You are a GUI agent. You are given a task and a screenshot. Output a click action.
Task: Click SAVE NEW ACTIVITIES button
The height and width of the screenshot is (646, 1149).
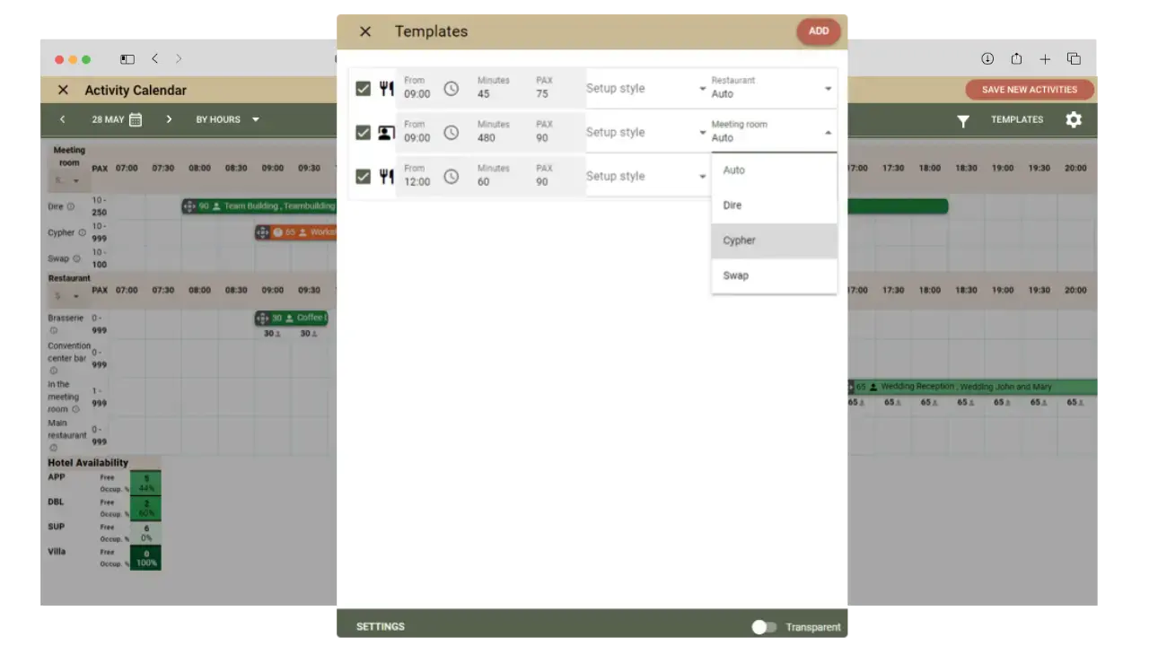[x=1029, y=90]
